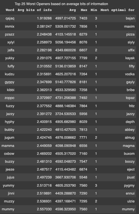This screenshot has height=214, width=139.
Task: Select the pygmy cell for yummy
Action: [x=129, y=186]
